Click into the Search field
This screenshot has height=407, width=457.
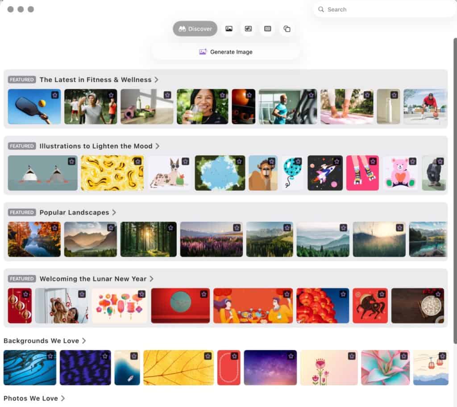[384, 9]
